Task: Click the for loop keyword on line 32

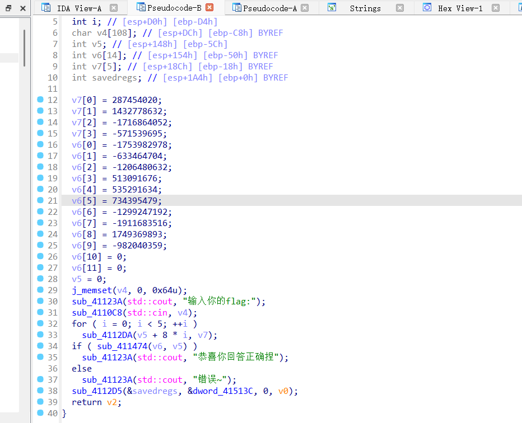Action: tap(79, 324)
